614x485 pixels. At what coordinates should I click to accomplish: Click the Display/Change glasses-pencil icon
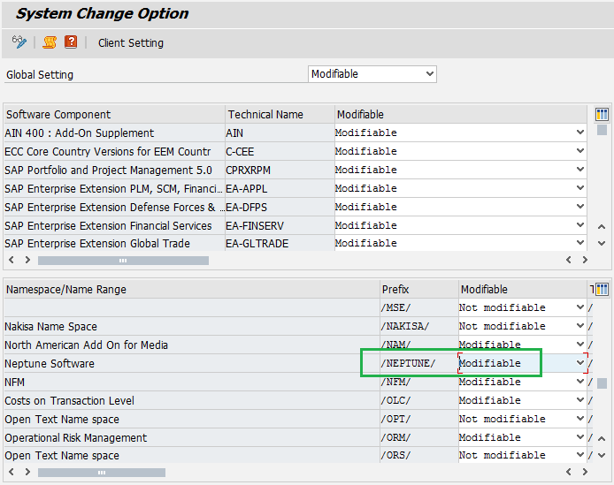[x=19, y=42]
